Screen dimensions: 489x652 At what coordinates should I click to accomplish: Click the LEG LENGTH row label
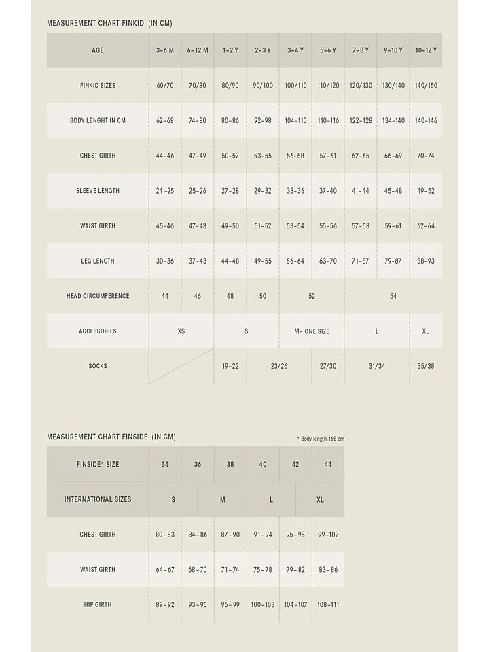coord(98,261)
